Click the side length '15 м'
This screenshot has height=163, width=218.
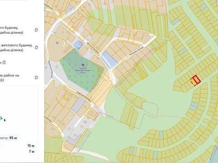pyautogui.click(x=31, y=146)
